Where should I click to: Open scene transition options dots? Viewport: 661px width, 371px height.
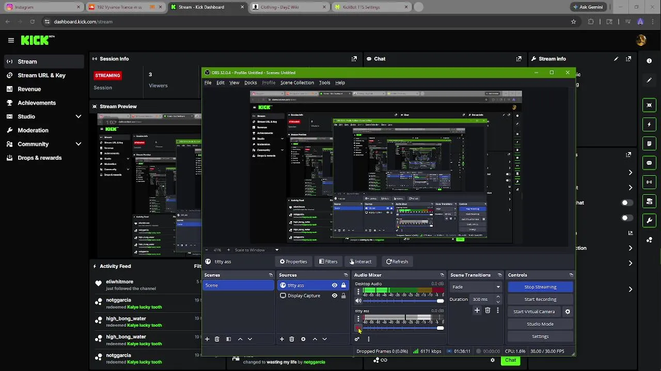pyautogui.click(x=498, y=310)
